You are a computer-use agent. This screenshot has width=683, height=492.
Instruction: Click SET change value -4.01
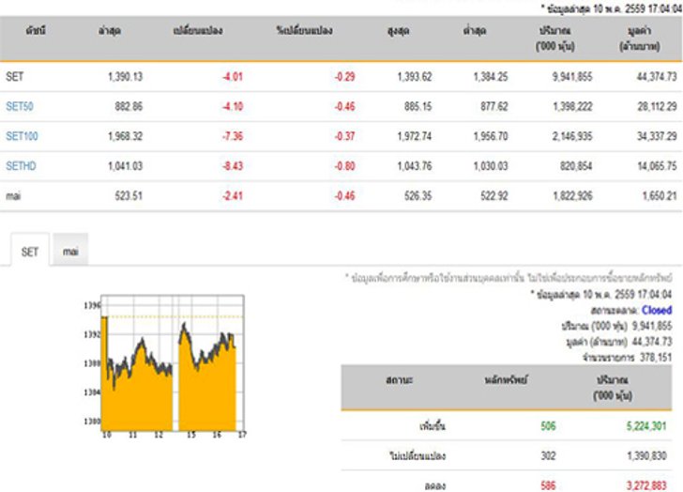(x=233, y=77)
